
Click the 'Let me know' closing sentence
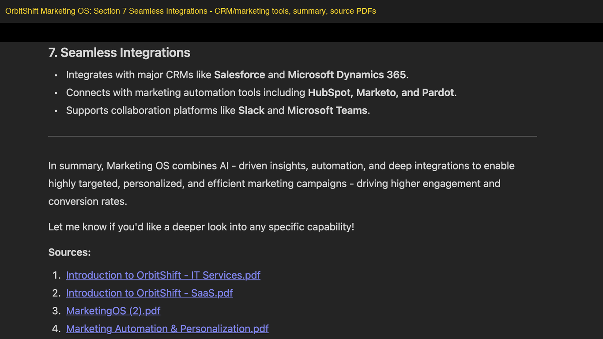(201, 227)
